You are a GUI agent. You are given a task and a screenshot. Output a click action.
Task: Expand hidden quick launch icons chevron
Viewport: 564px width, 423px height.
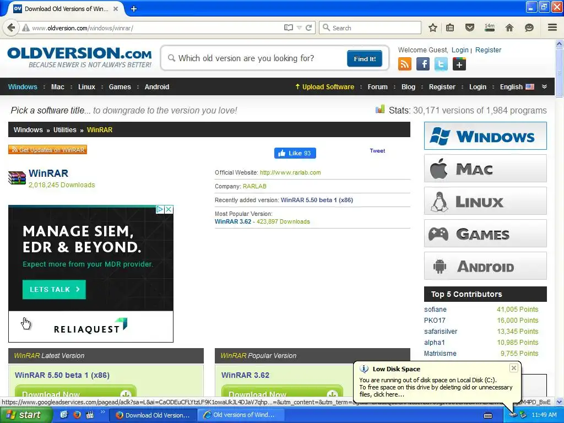pos(103,412)
